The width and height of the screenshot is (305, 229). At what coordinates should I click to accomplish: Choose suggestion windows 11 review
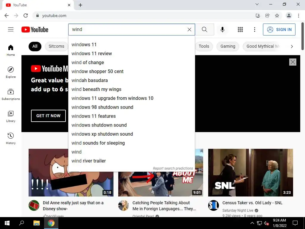131,54
